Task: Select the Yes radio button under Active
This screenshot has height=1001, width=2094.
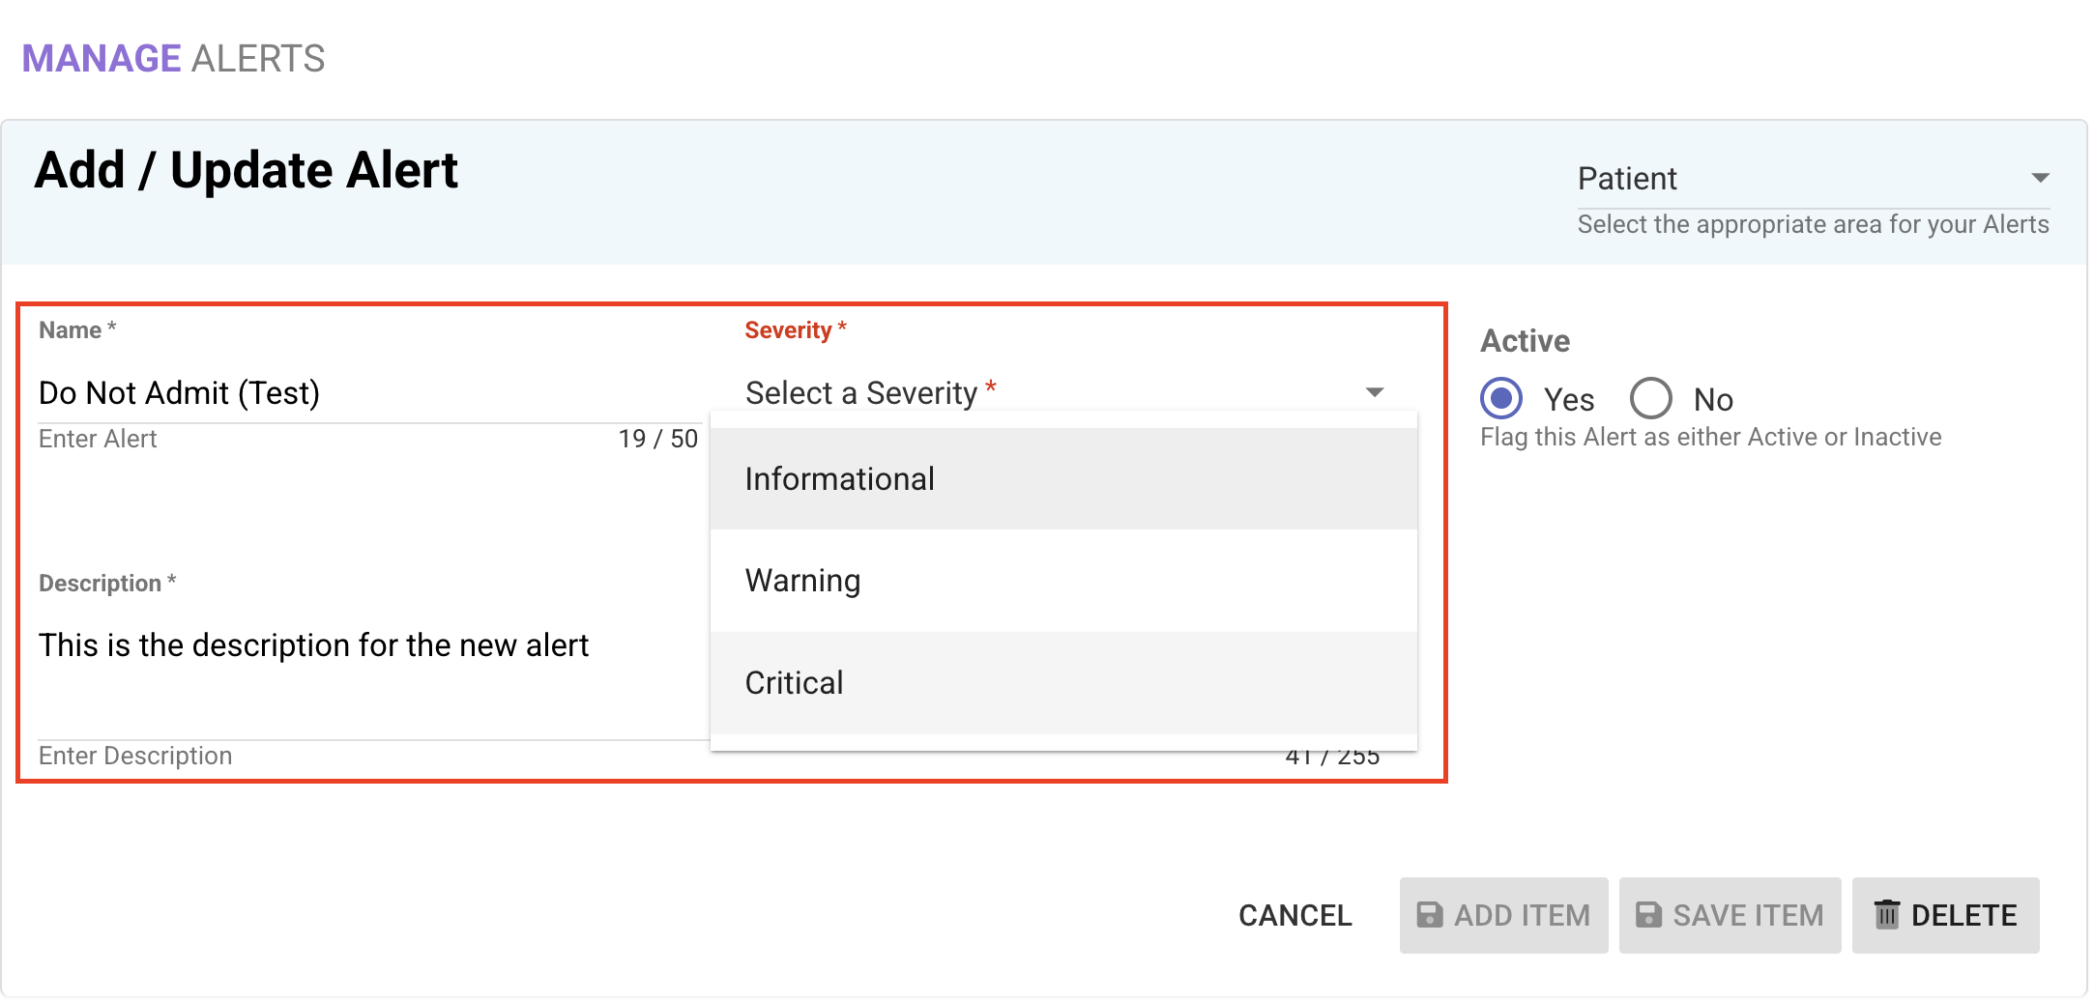Action: [1501, 398]
